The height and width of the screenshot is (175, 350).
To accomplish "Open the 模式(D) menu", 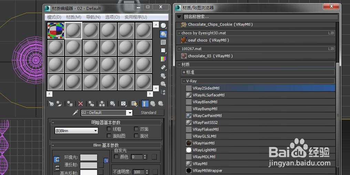I will pos(54,17).
